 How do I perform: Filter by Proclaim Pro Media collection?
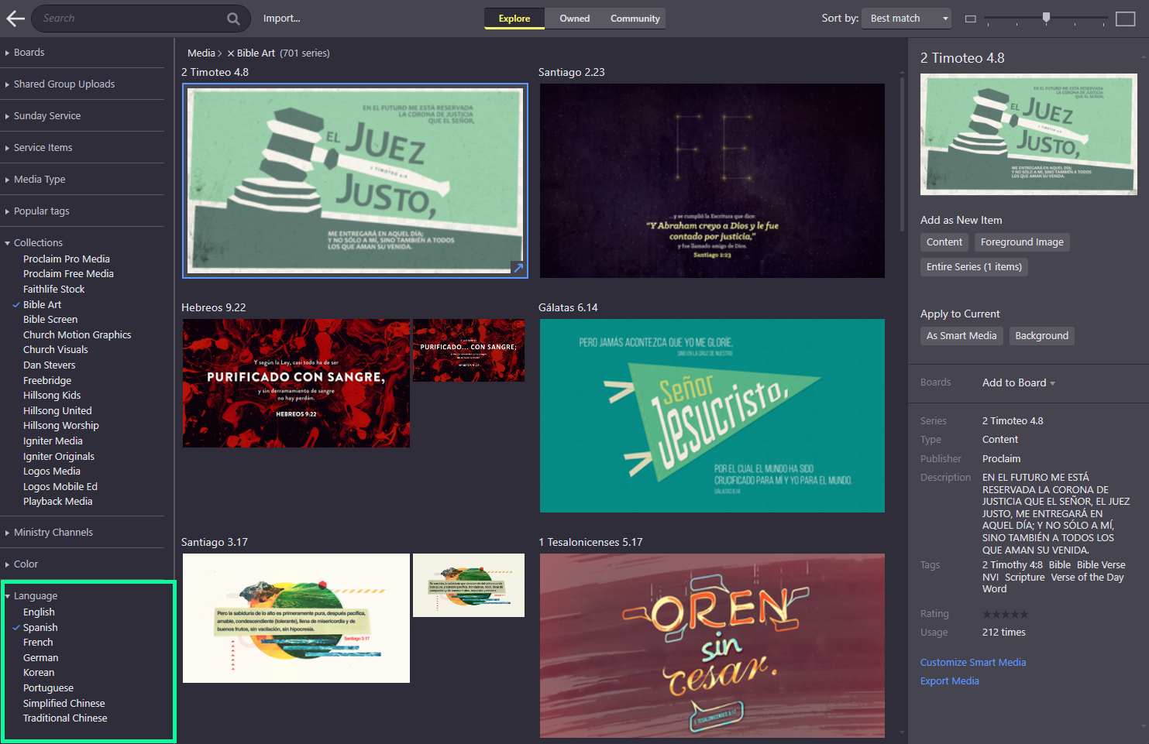[x=67, y=259]
